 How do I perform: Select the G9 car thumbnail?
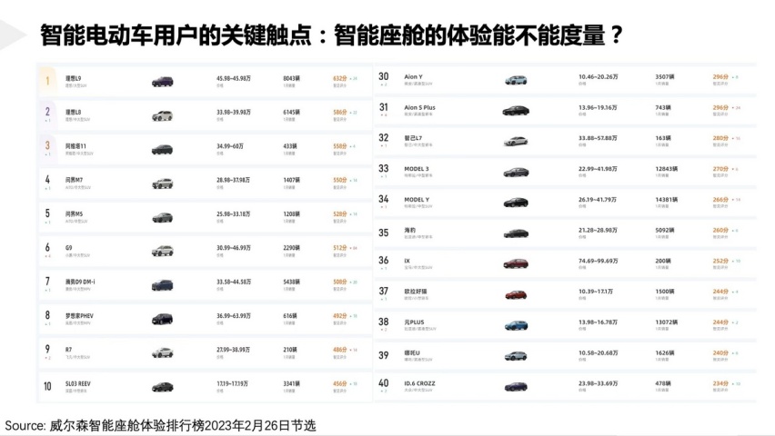click(162, 251)
